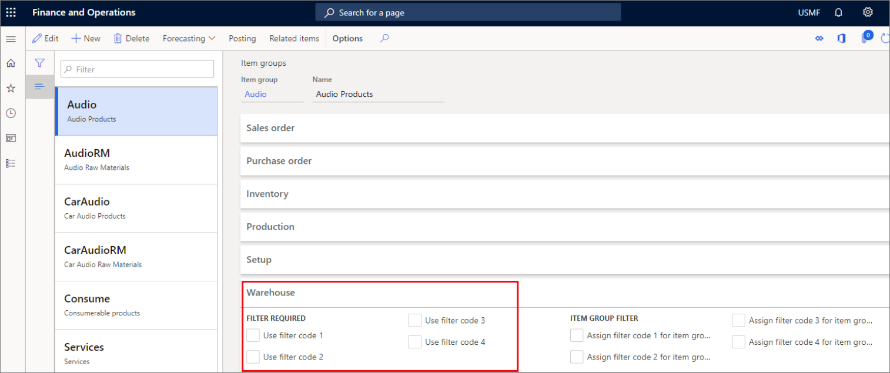Check Use filter code 2

pos(253,357)
